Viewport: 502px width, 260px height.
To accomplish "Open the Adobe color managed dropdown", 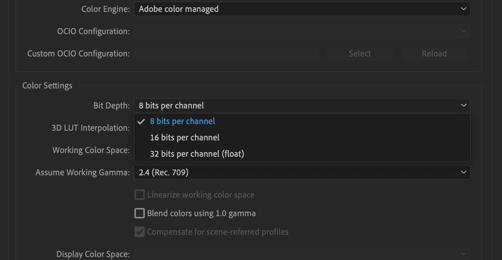I will 301,9.
